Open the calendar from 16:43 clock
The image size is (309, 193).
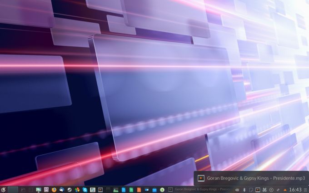[x=295, y=190]
